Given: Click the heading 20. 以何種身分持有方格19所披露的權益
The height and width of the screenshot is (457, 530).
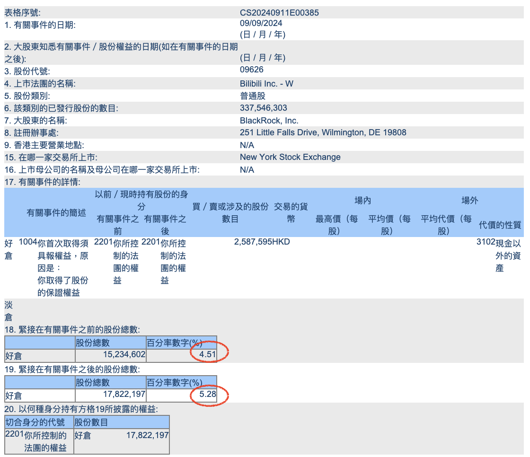Looking at the screenshot, I should click(81, 409).
